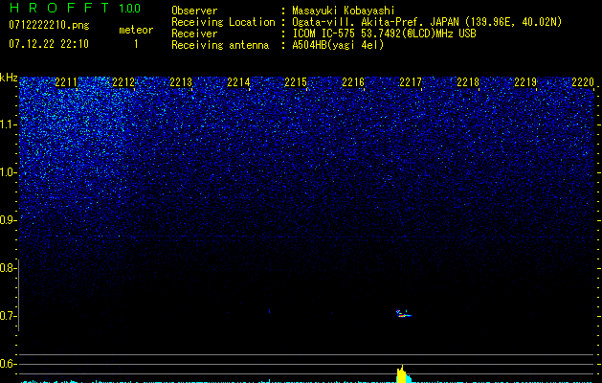The height and width of the screenshot is (383, 602).
Task: Click time marker 2216
Action: [x=353, y=82]
